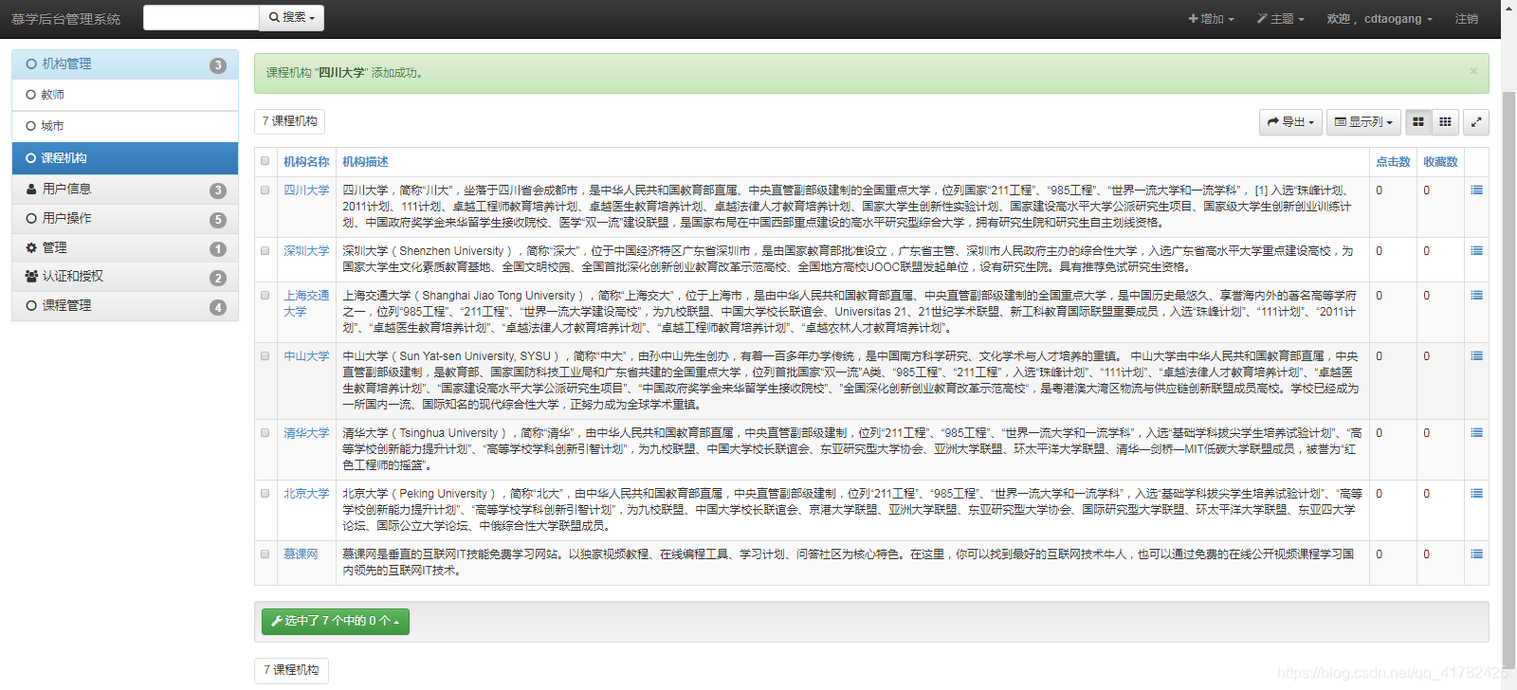Open detail icon for 中山大学 row

[1476, 356]
